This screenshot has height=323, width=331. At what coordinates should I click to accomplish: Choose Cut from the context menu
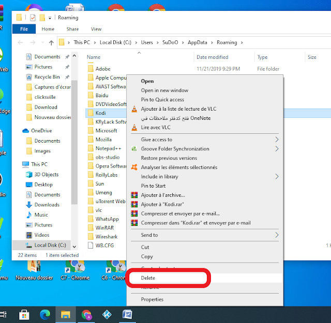204,247
